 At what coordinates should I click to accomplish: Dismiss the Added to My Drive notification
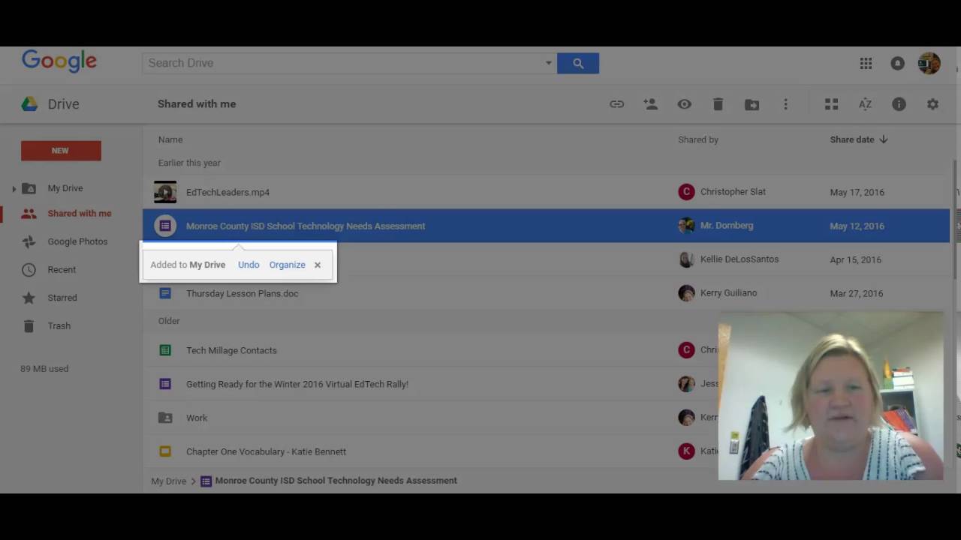click(x=318, y=265)
